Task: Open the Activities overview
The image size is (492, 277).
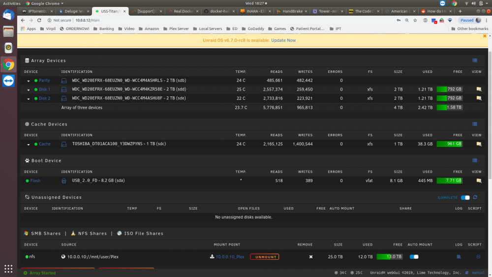Action: (x=12, y=3)
